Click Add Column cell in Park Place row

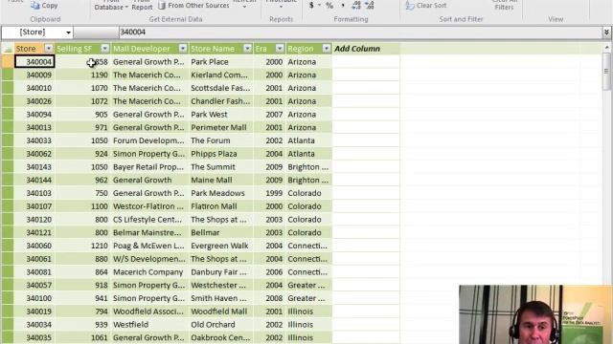pos(366,62)
